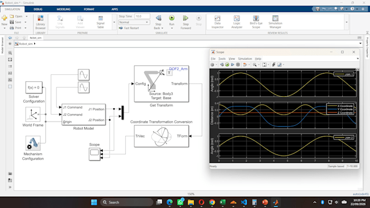
Task: Launch the Logic Analyzer
Action: click(x=237, y=22)
